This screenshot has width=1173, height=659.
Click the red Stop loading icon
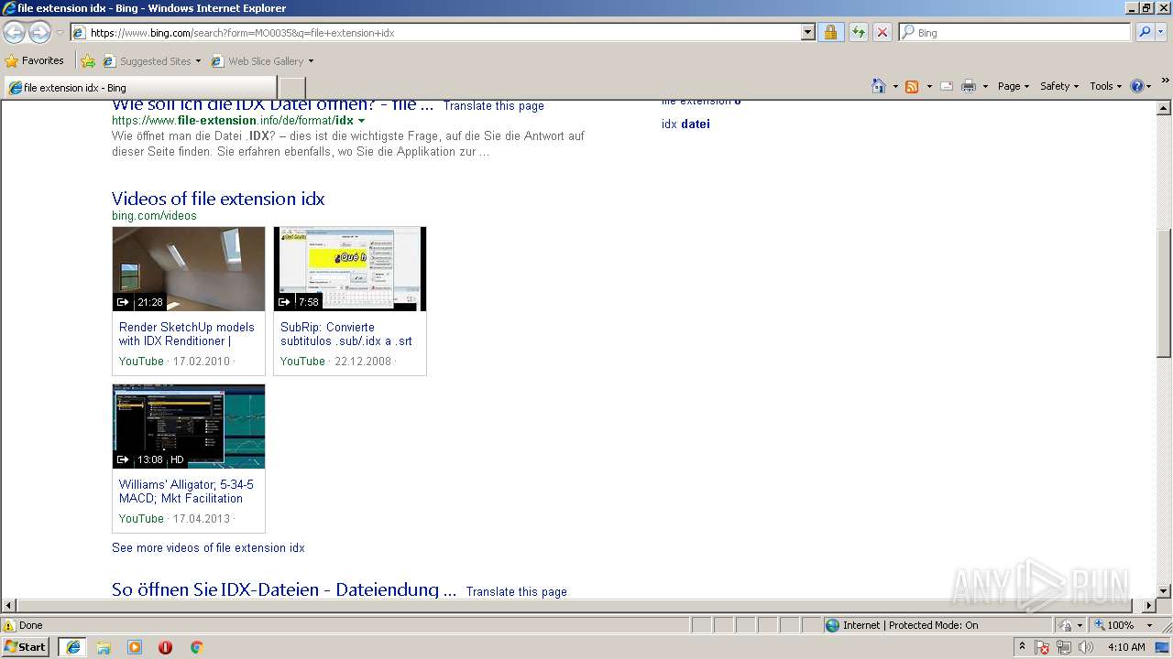882,32
